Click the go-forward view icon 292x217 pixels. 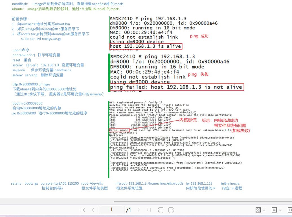(171, 210)
